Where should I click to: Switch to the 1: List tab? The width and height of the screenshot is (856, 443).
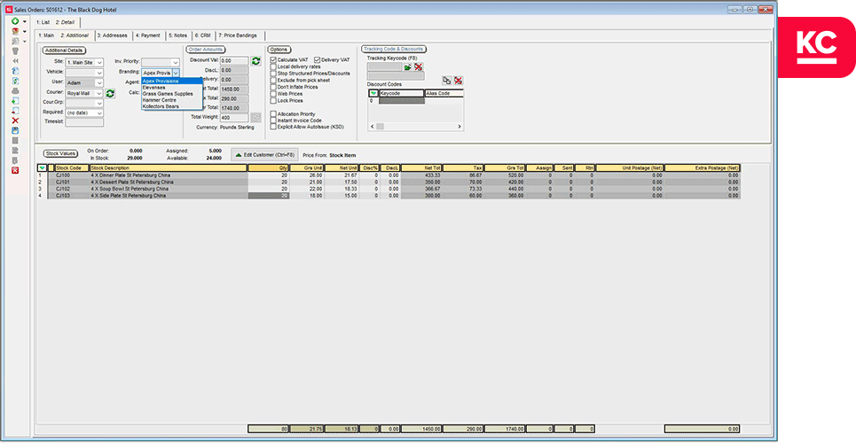pyautogui.click(x=43, y=22)
